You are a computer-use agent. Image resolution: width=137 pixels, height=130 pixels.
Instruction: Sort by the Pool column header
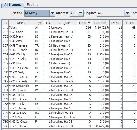pos(84,23)
